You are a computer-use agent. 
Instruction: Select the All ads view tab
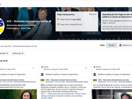pyautogui.click(x=112, y=45)
